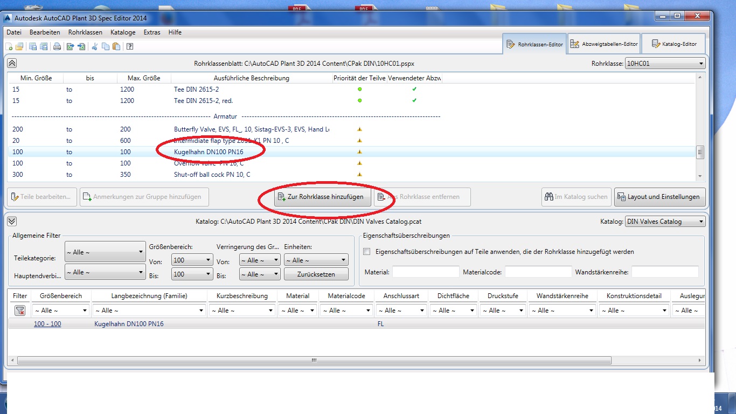
Task: Click Layout und Einstellungen button
Action: 659,197
